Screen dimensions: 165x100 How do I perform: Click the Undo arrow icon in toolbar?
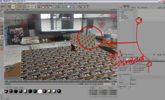[2, 7]
